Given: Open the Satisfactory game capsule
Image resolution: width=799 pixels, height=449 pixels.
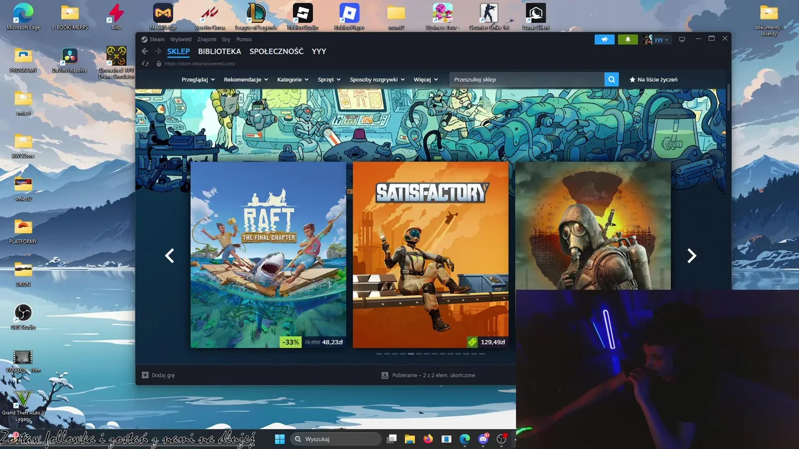Looking at the screenshot, I should tap(431, 254).
